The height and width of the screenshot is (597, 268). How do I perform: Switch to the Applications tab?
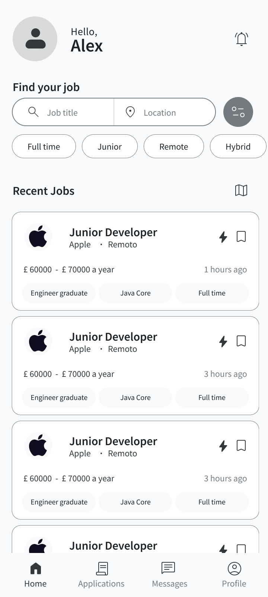coord(101,575)
